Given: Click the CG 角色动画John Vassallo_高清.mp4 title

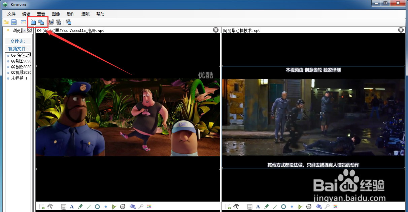Looking at the screenshot, I should coord(70,31).
